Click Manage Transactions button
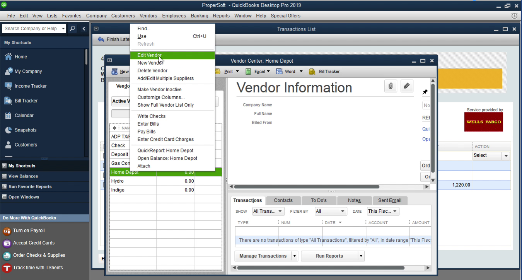522x280 pixels. tap(263, 256)
